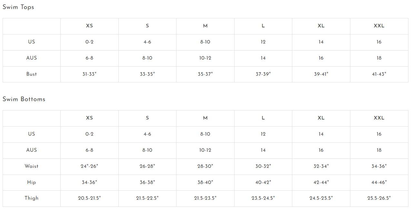Select the 35-37" bust cell
This screenshot has height=211, width=412.
(x=205, y=74)
